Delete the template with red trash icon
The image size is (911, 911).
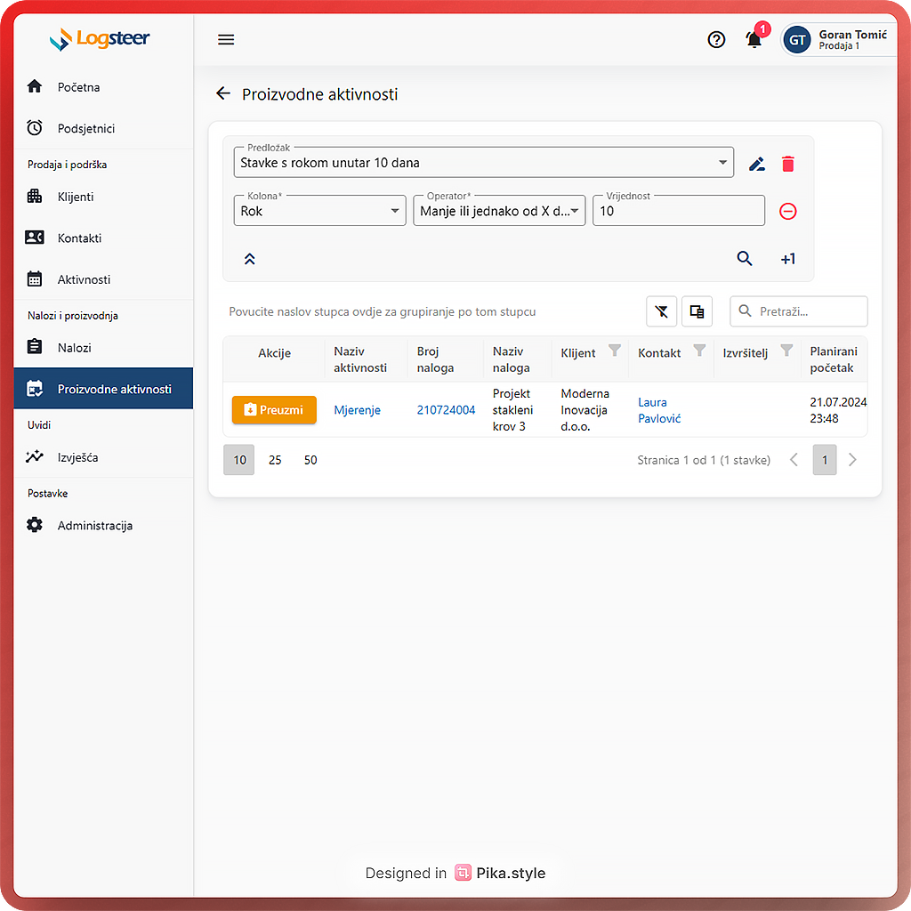(x=787, y=164)
